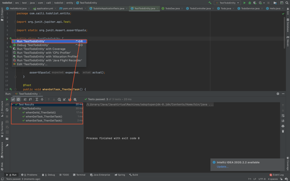Click the Build Project hammer icon
The image size is (290, 181).
(210, 3)
